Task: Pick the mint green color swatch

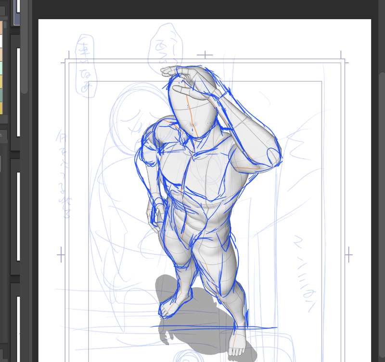Action: coord(1,68)
